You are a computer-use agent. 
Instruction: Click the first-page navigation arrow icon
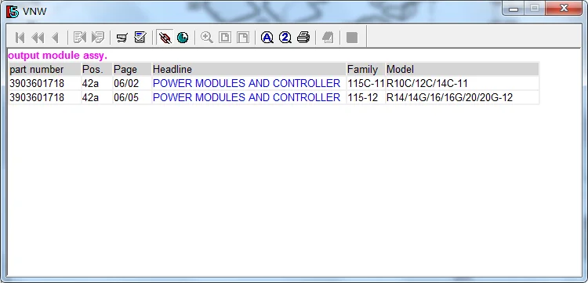pos(20,38)
